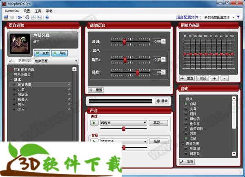Click the -0.28 timbre value field
Image resolution: width=245 pixels, height=177 pixels.
pos(157,60)
